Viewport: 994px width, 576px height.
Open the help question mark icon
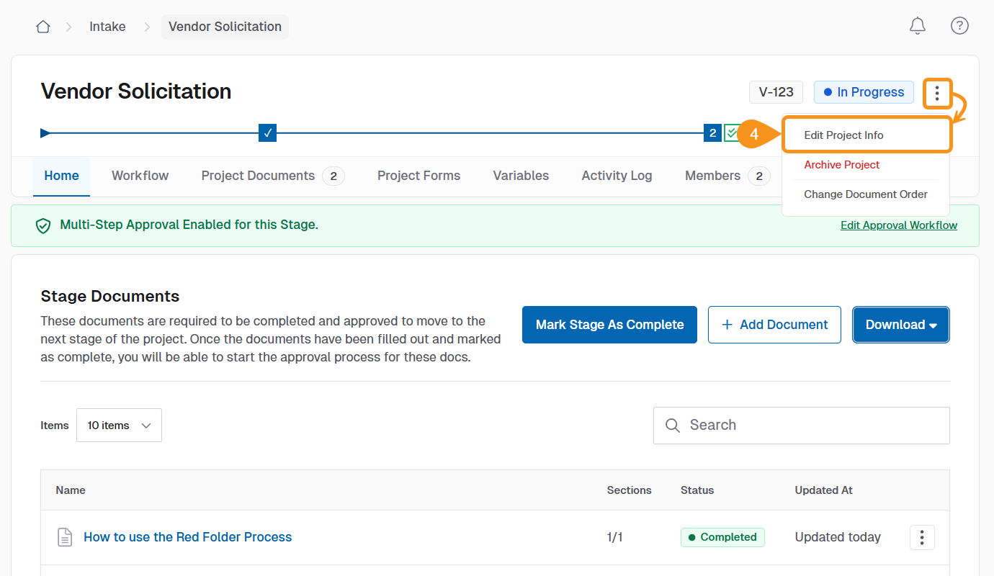pos(959,27)
